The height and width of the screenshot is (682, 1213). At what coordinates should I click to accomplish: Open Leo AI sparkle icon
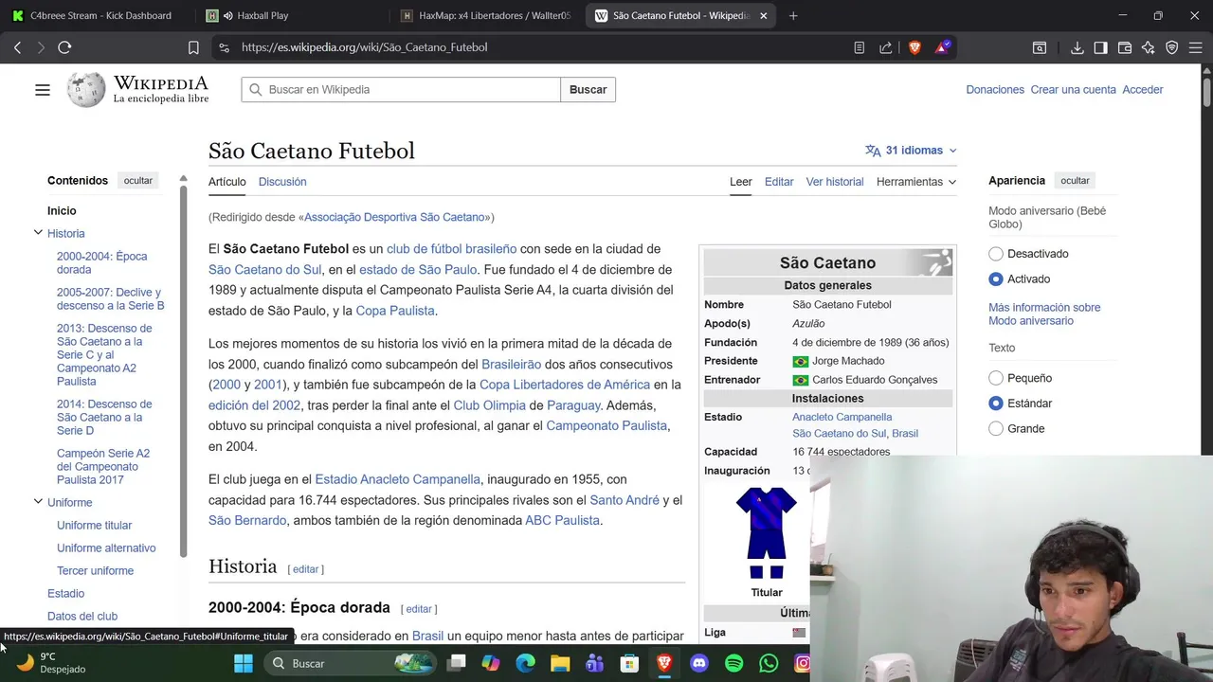tap(1149, 47)
